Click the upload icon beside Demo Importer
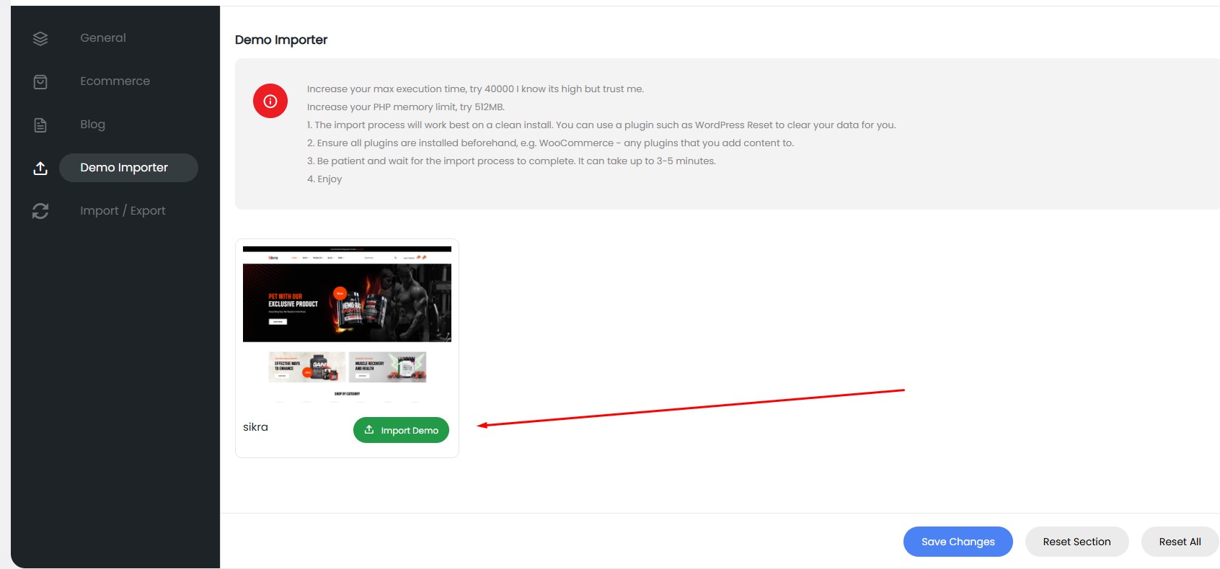The height and width of the screenshot is (569, 1220). (40, 169)
